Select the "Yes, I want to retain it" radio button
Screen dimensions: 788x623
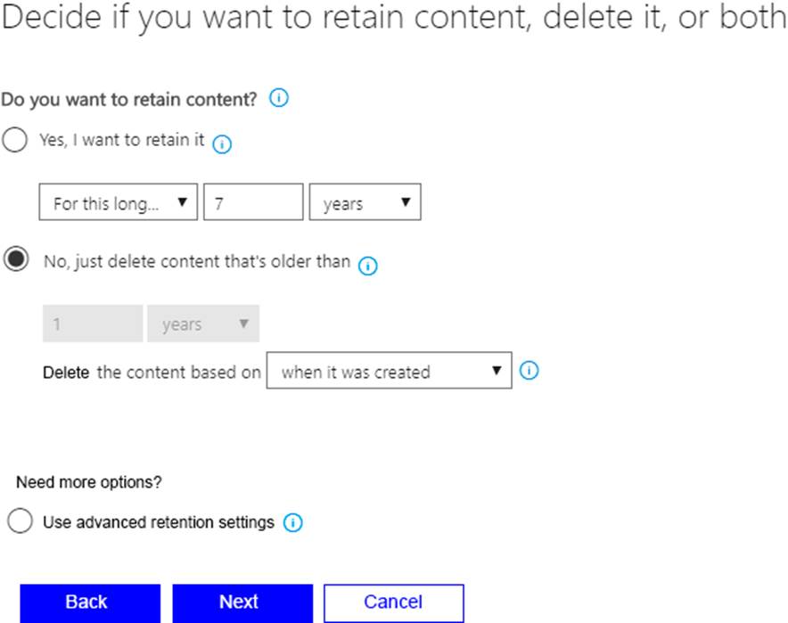pyautogui.click(x=15, y=141)
